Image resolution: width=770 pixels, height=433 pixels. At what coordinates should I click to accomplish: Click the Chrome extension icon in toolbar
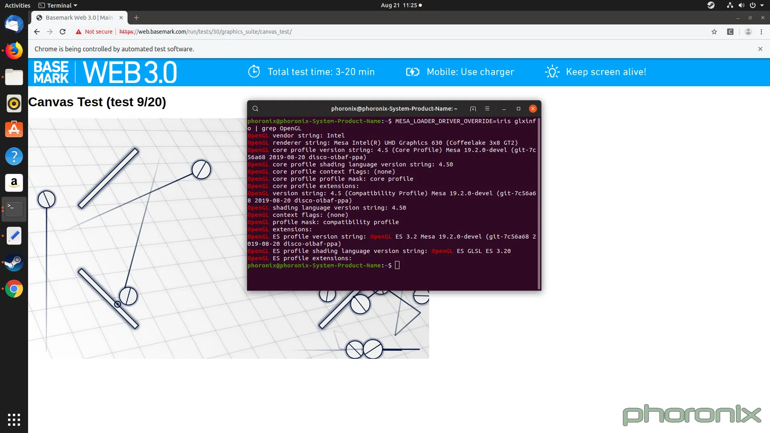click(x=730, y=32)
